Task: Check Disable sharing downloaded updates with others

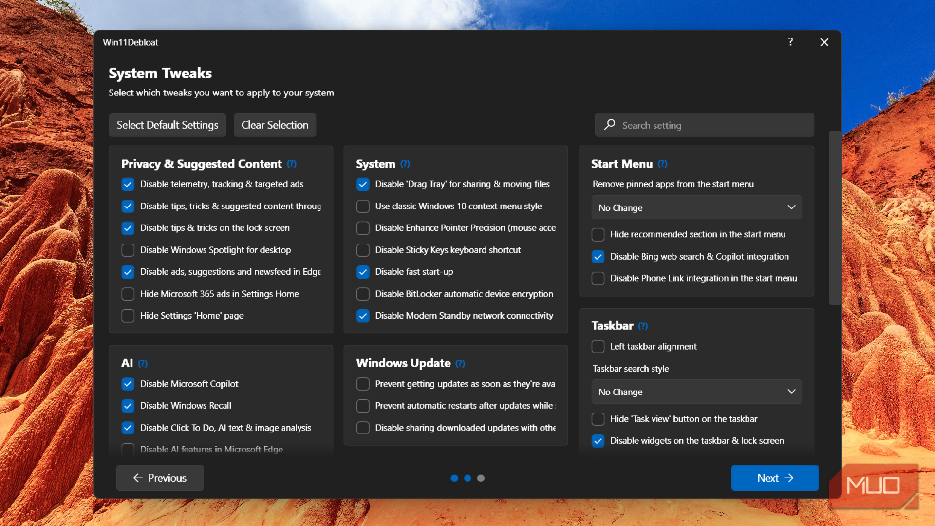Action: (x=363, y=428)
